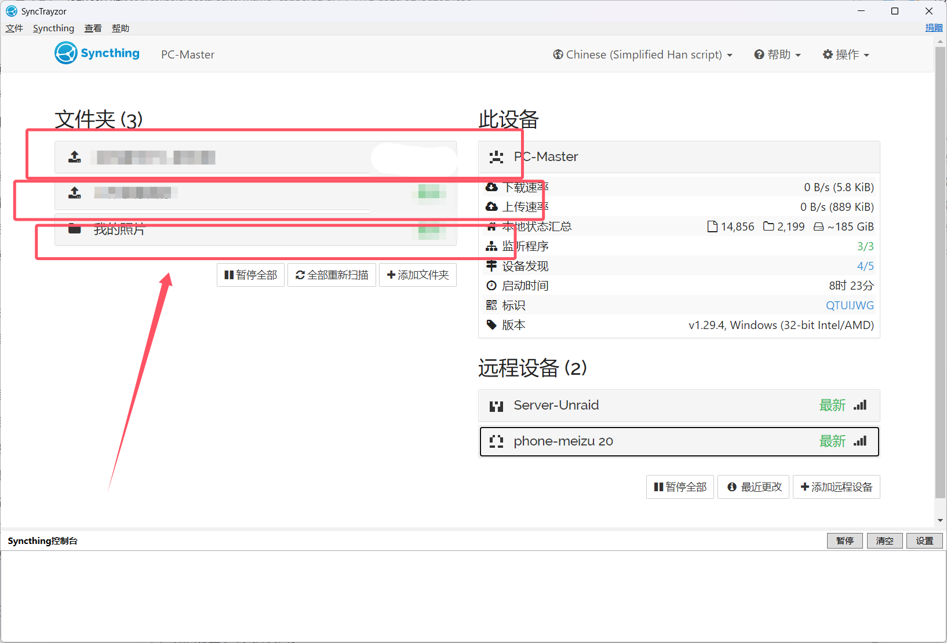Click the Syncthing logo icon
This screenshot has width=947, height=643.
(66, 53)
